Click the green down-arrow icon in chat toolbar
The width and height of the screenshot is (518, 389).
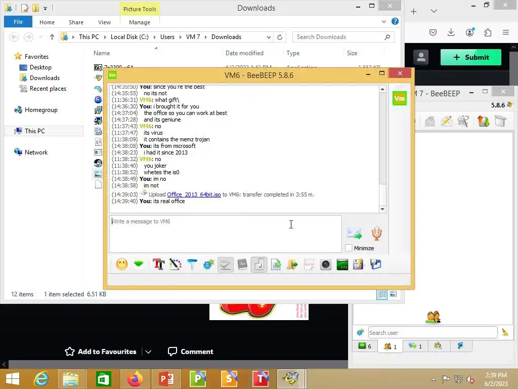139,264
